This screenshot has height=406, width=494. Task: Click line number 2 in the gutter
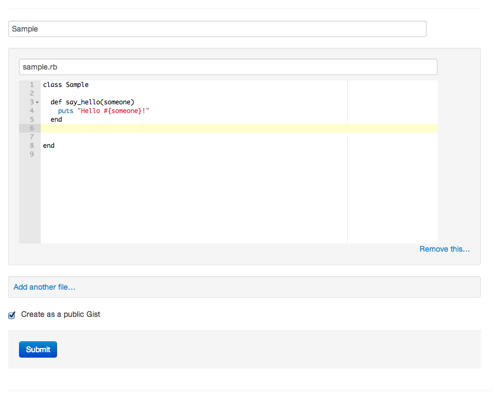pyautogui.click(x=32, y=93)
